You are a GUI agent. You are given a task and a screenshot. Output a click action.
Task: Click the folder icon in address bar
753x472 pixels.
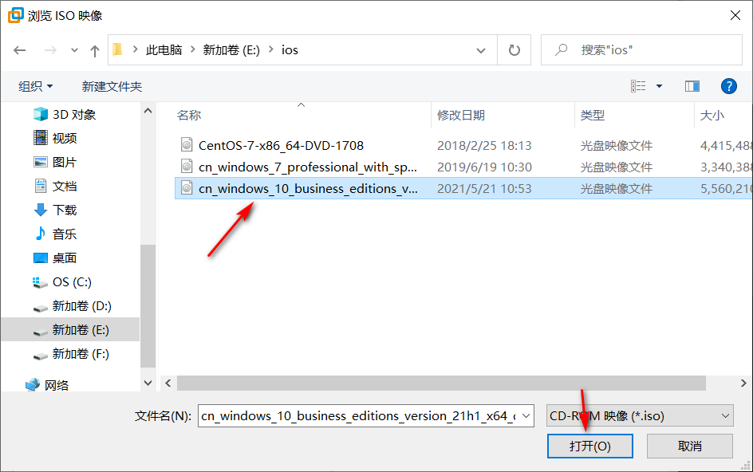point(118,49)
